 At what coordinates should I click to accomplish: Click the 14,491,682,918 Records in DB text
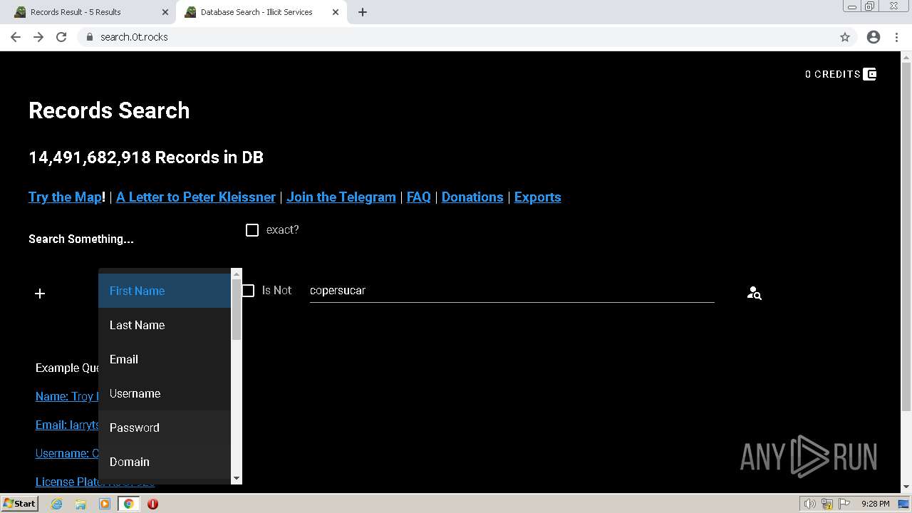pos(146,157)
